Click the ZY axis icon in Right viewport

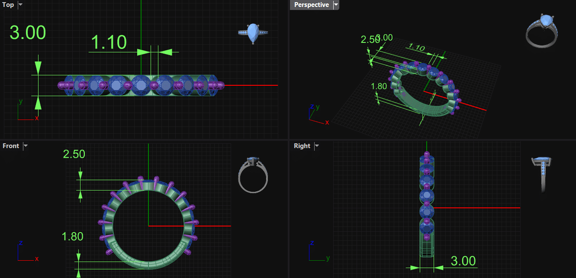pos(317,252)
